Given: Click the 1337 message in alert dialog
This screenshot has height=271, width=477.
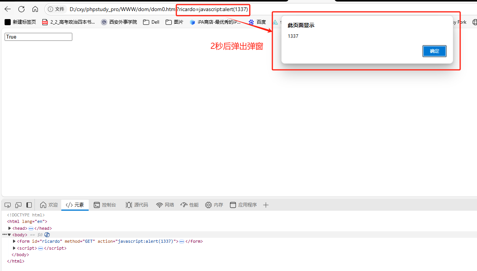Looking at the screenshot, I should 293,36.
